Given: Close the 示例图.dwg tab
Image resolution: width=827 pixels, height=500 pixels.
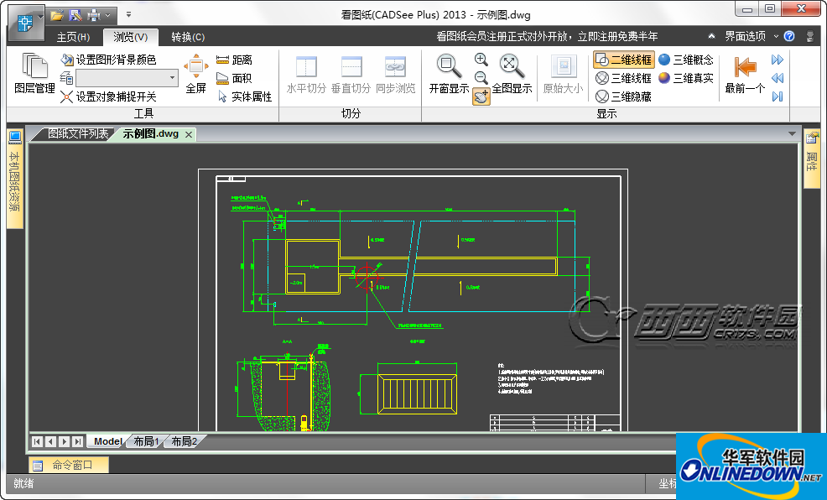Looking at the screenshot, I should coord(188,134).
